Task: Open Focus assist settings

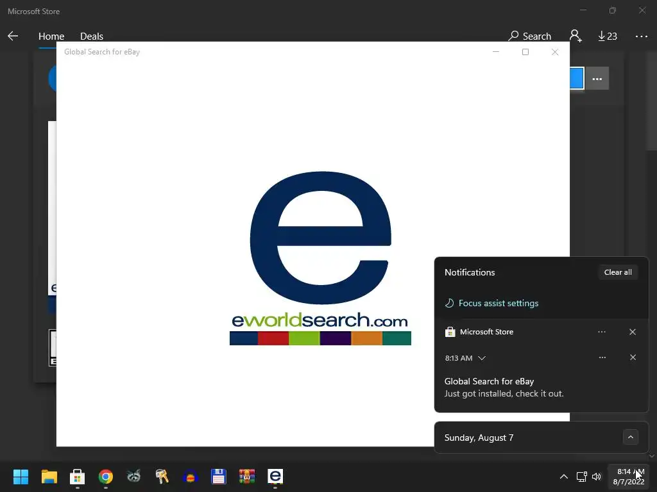Action: coord(491,303)
